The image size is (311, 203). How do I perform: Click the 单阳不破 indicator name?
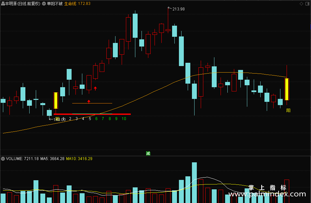[x=55, y=4]
